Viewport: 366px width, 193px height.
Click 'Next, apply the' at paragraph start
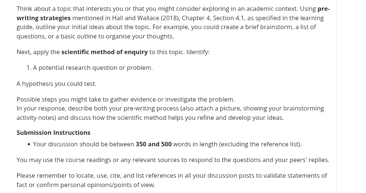point(38,52)
